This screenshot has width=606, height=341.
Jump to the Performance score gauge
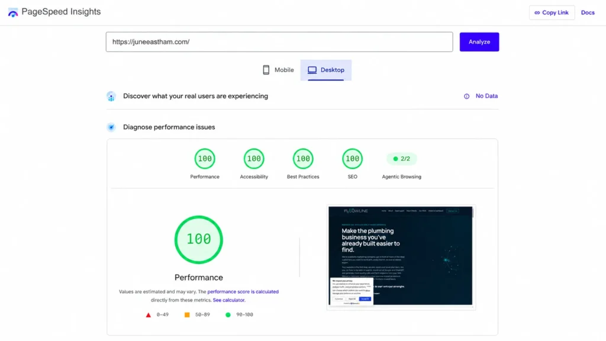[x=205, y=159]
